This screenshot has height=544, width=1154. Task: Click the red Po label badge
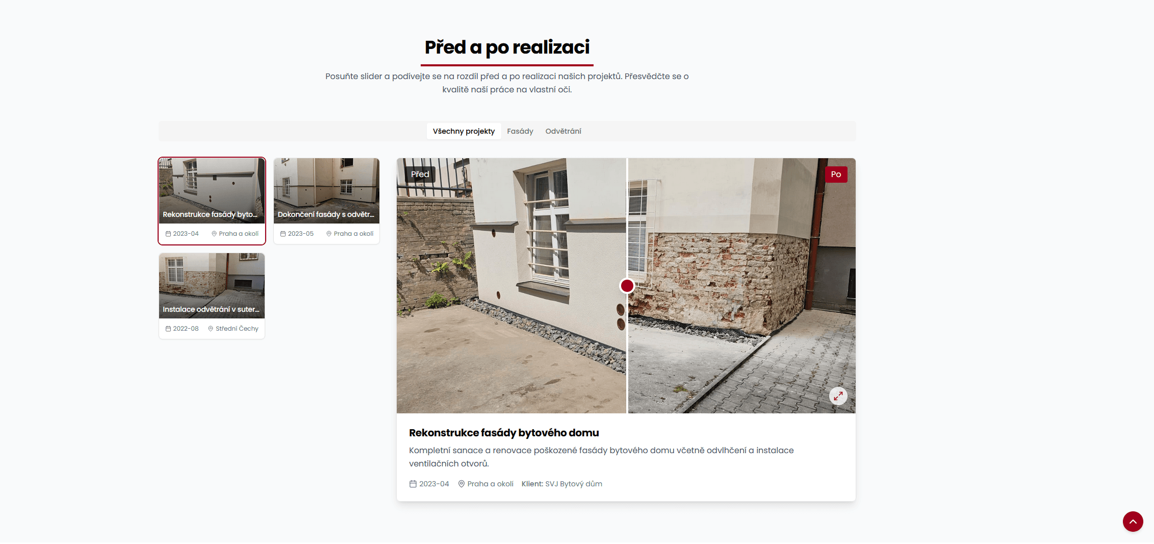[x=836, y=175]
